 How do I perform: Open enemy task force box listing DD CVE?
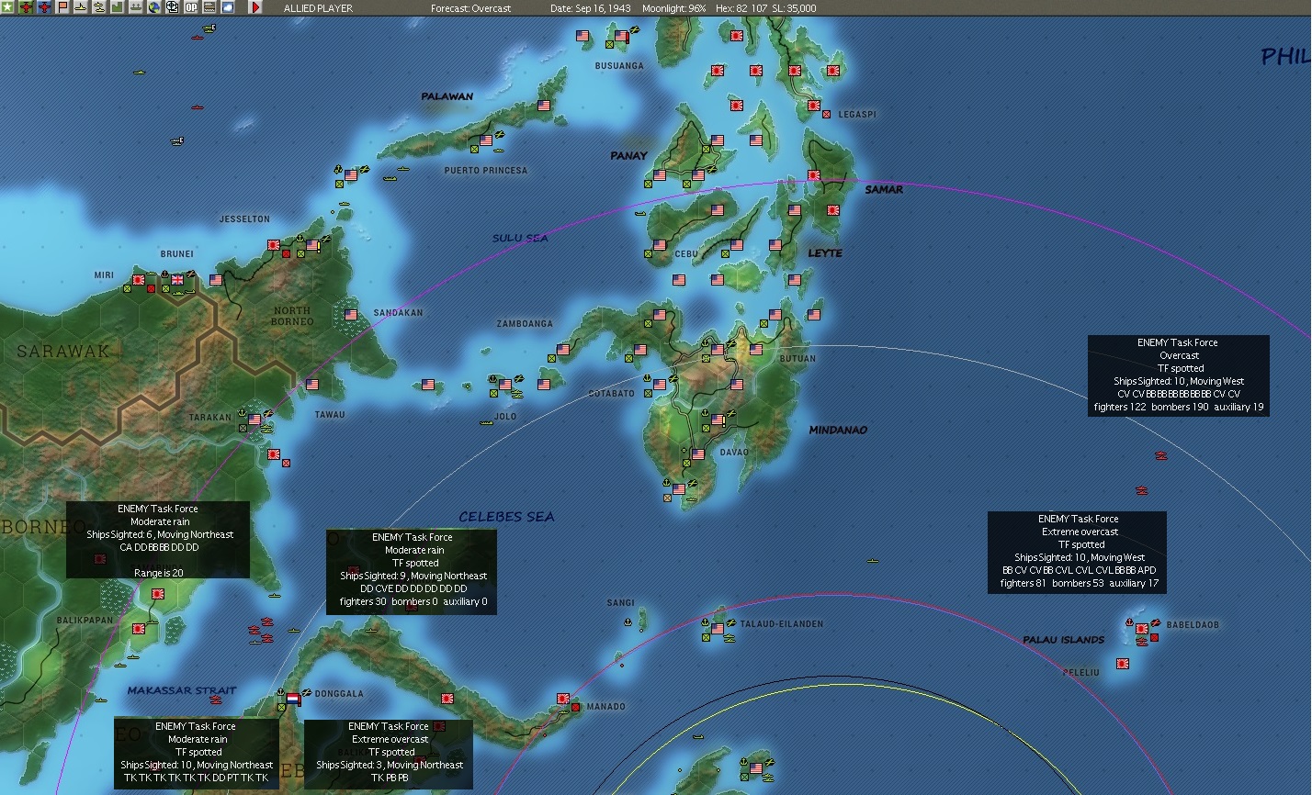(x=412, y=571)
